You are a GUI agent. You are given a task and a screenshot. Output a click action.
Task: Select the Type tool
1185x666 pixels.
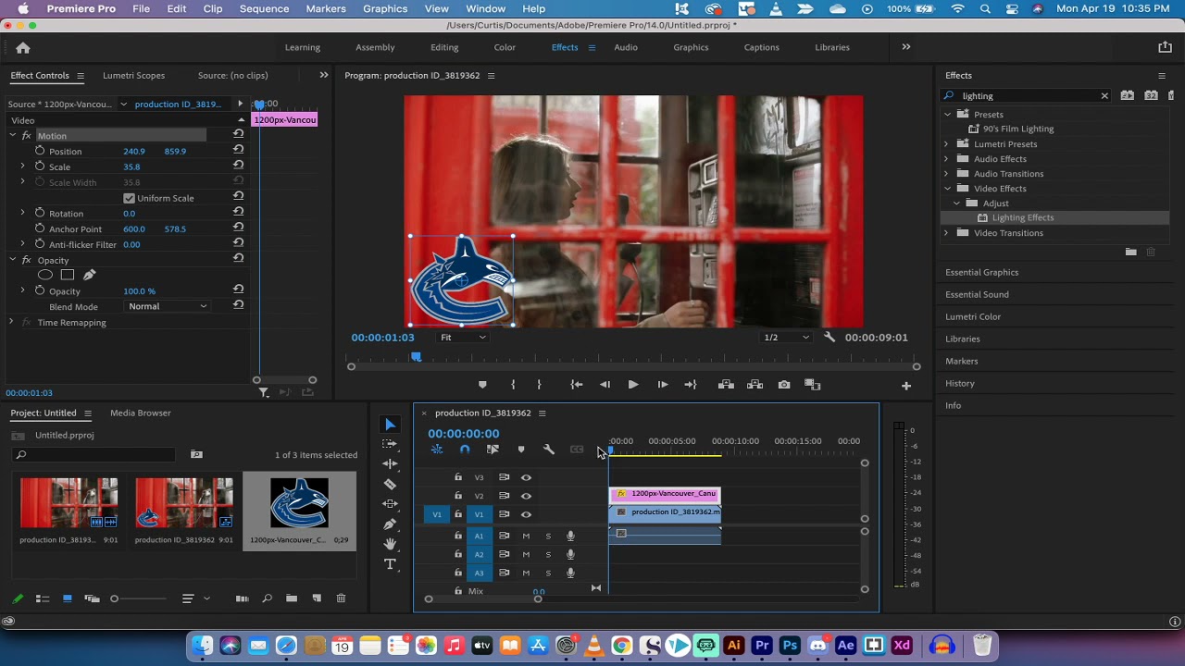tap(390, 564)
